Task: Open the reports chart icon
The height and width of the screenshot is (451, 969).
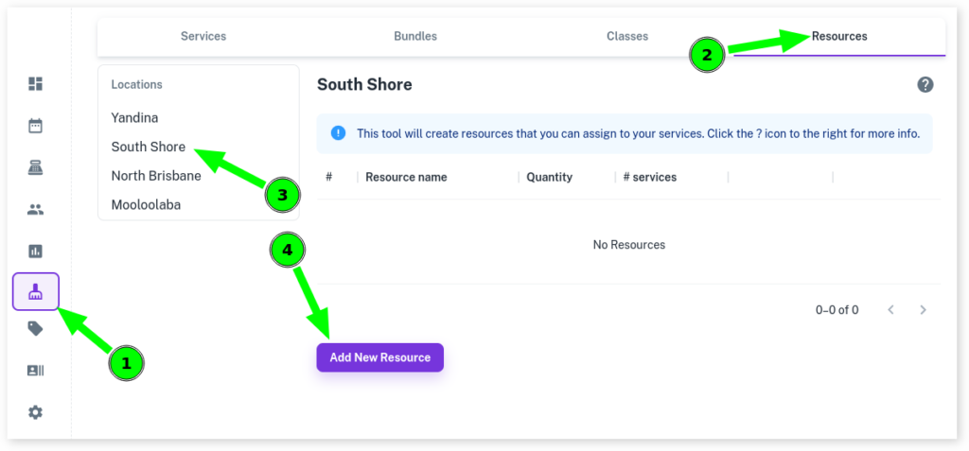Action: coord(36,251)
